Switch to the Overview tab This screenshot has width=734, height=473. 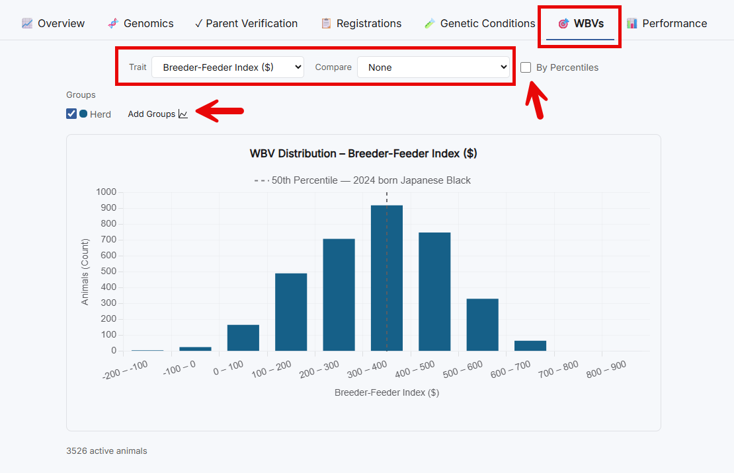[x=54, y=23]
